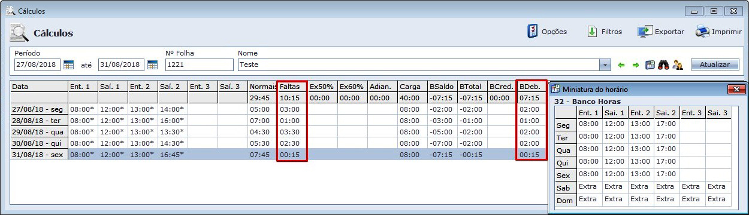Open calendar picker for start date 27/08/2018
The image size is (749, 215).
(68, 64)
